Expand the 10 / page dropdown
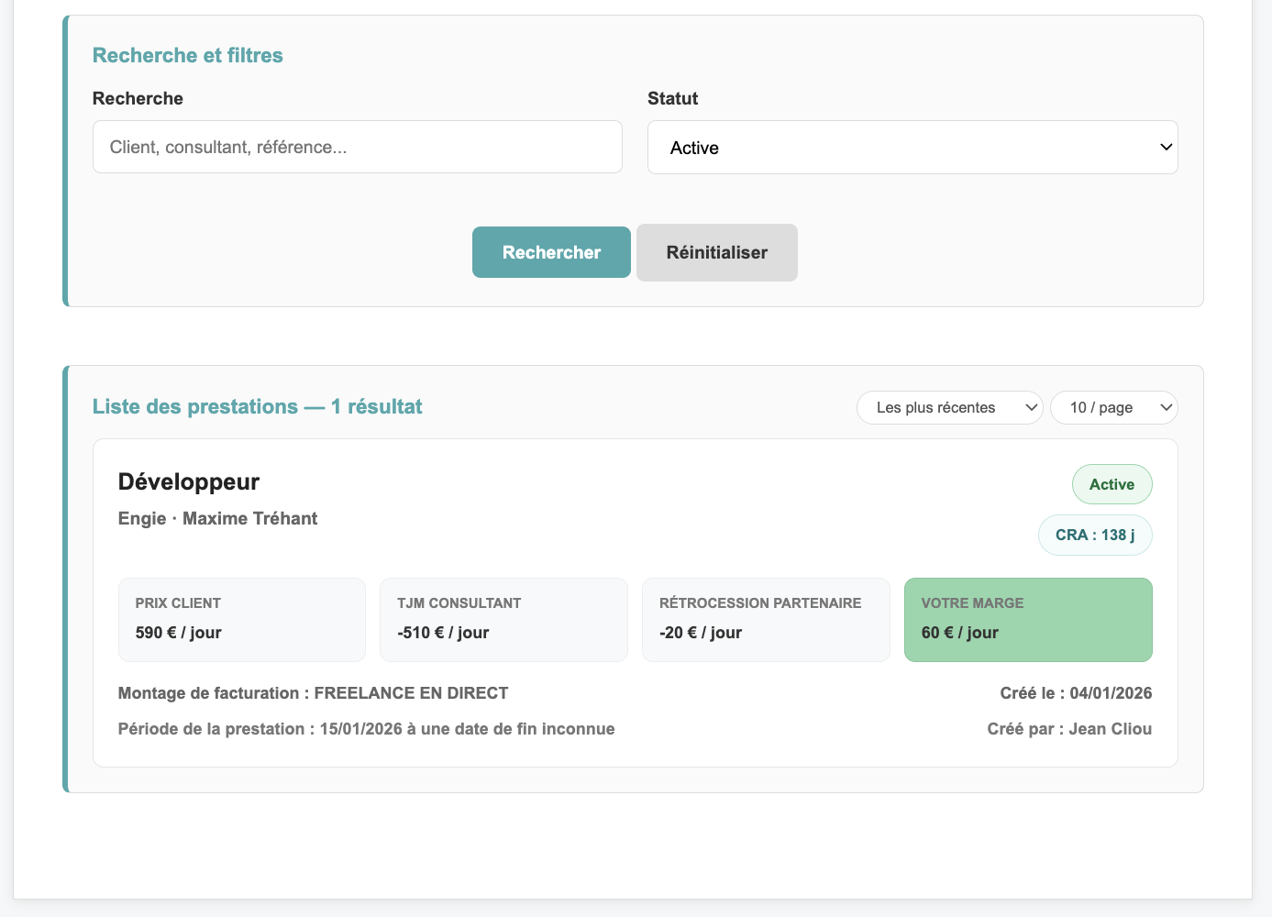This screenshot has width=1272, height=917. [1113, 408]
